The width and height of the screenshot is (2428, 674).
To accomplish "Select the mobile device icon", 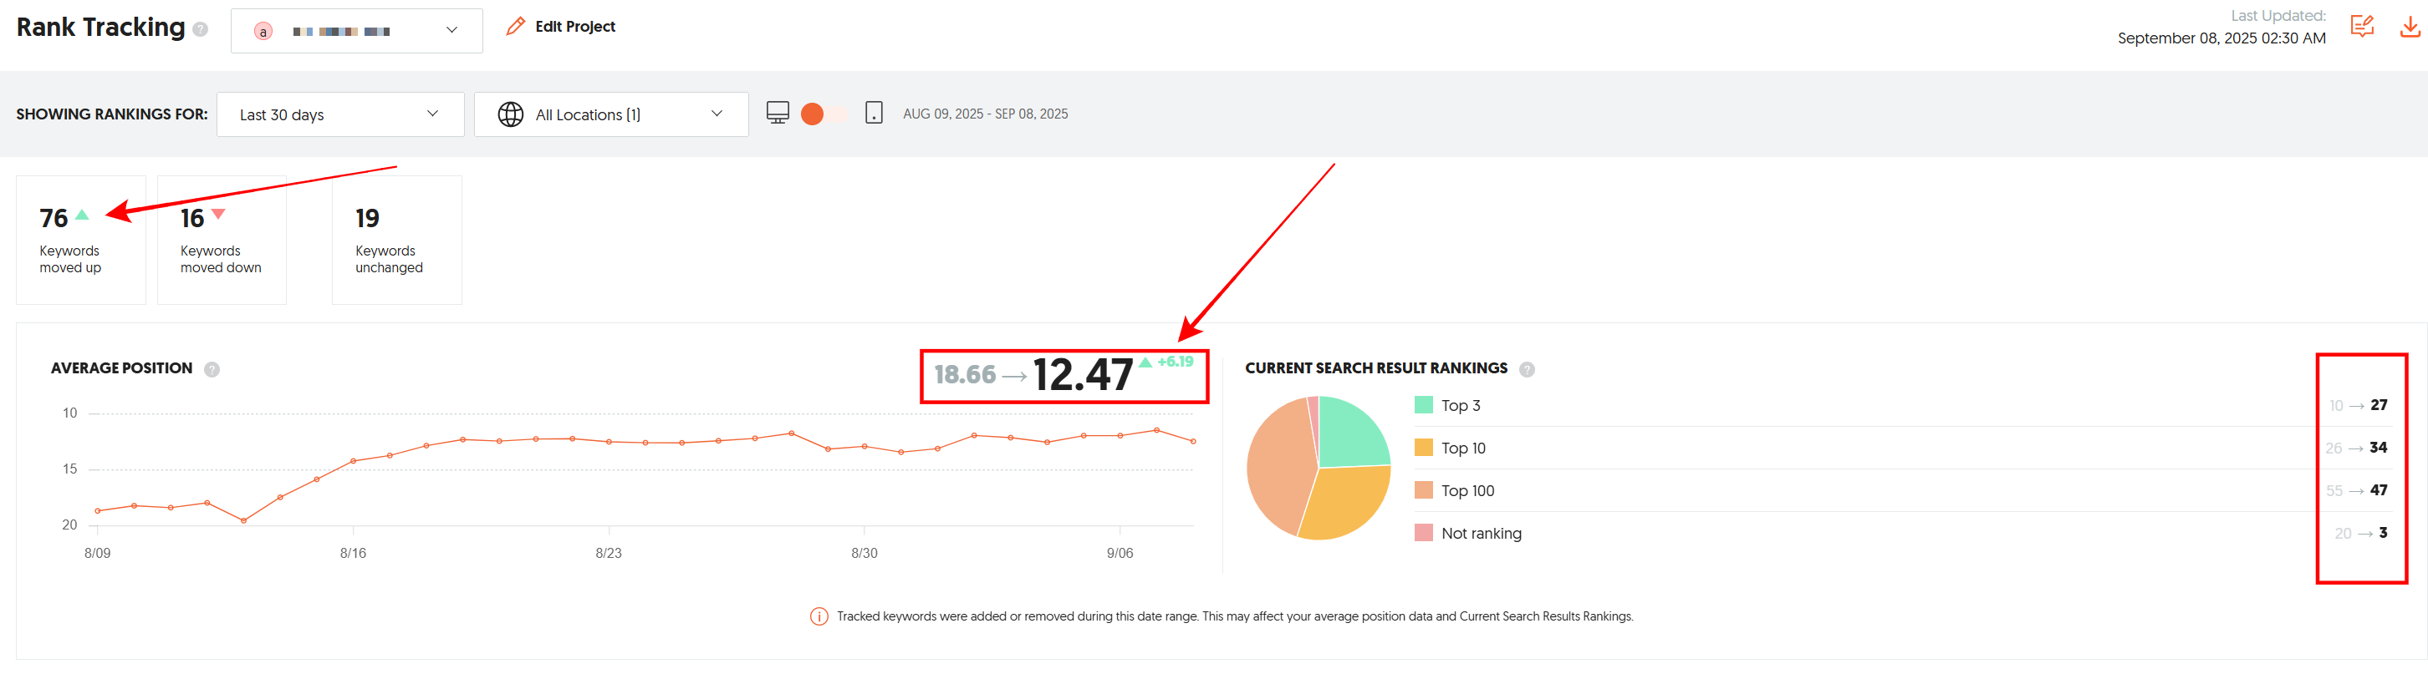I will (x=874, y=114).
